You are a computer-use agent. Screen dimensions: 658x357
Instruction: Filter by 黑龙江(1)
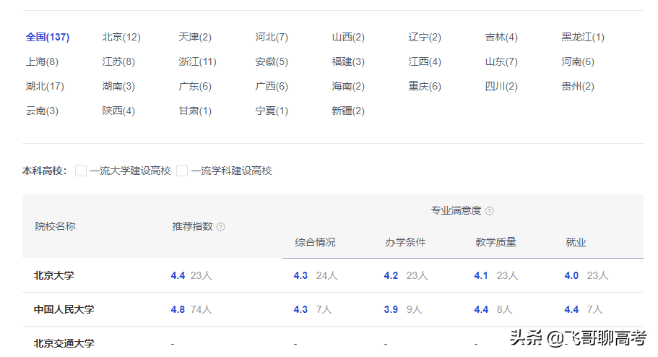(x=583, y=37)
